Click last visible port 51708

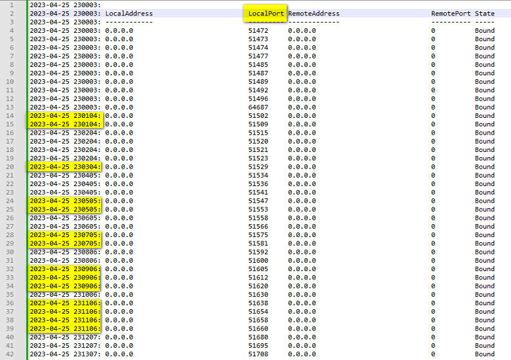click(x=258, y=354)
